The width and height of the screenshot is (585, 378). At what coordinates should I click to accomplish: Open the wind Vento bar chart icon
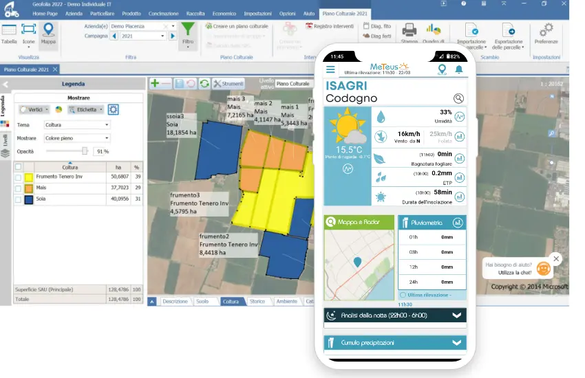click(460, 136)
